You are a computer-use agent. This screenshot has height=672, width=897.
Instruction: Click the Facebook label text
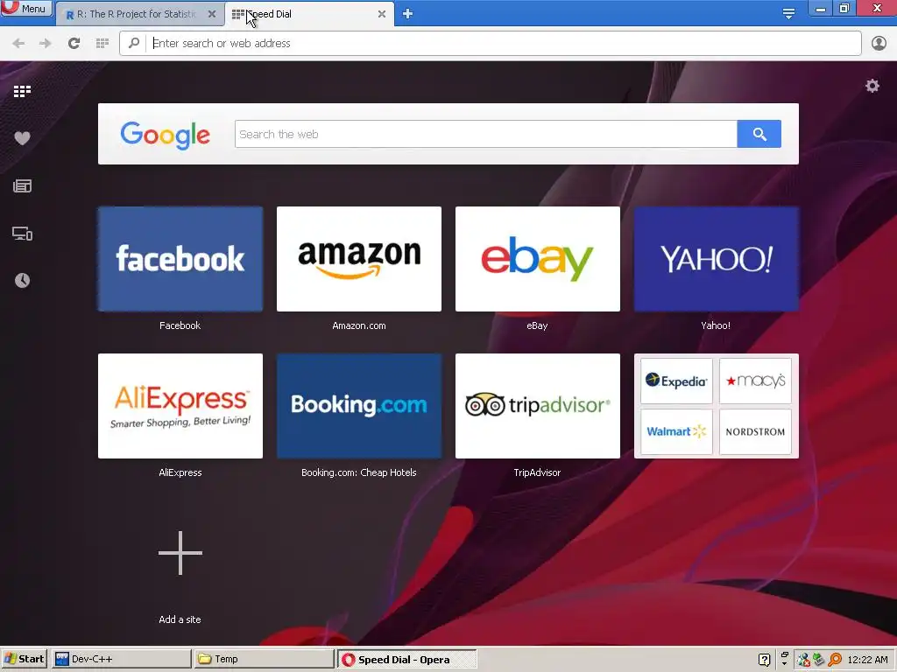coord(180,325)
